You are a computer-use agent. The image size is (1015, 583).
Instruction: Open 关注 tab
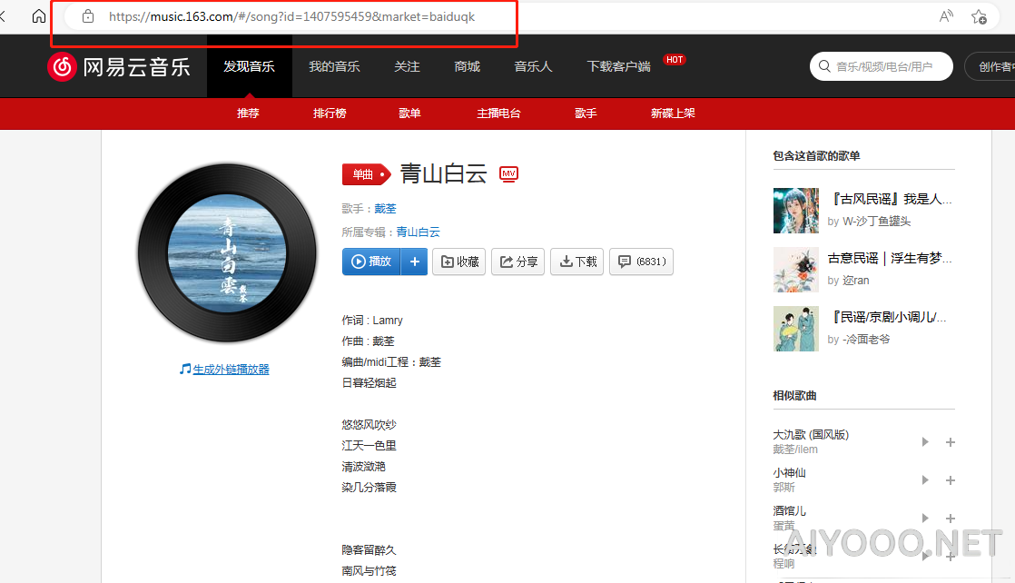(407, 66)
